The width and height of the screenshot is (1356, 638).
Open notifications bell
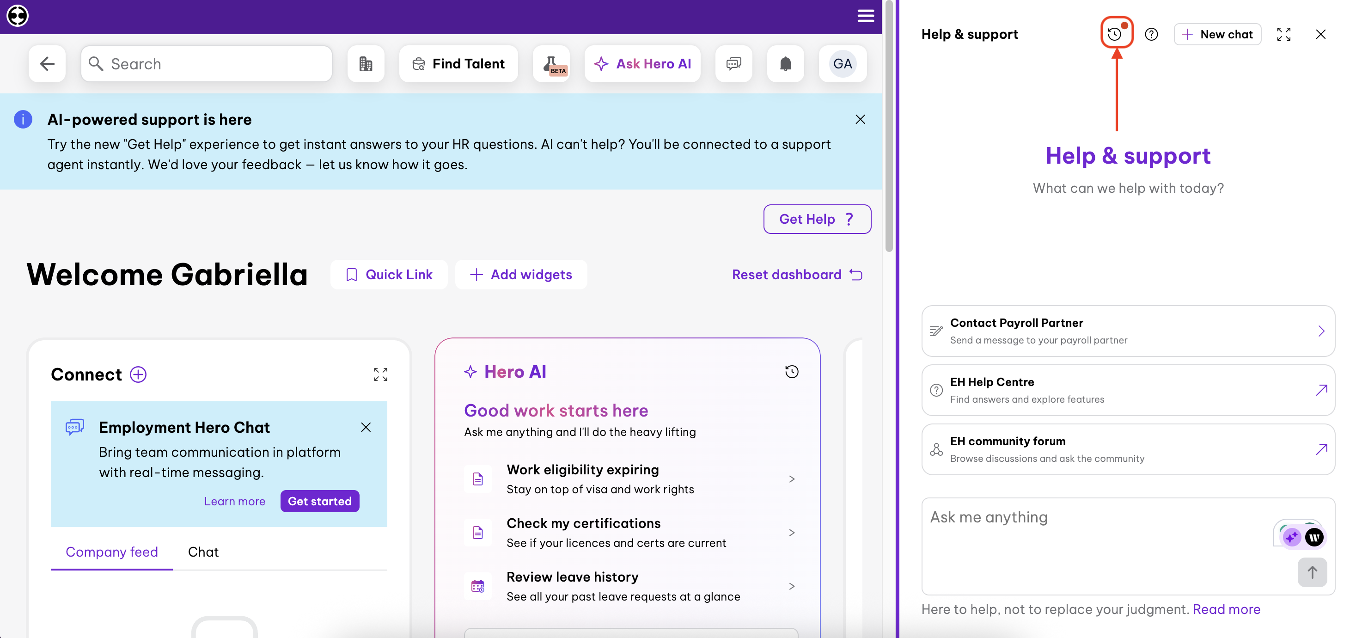(x=785, y=64)
